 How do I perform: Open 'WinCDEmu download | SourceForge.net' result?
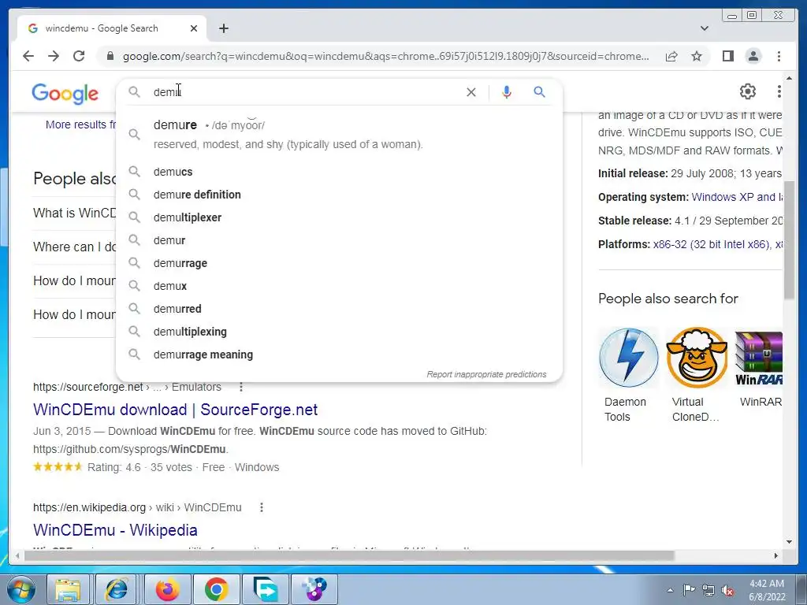pyautogui.click(x=176, y=410)
